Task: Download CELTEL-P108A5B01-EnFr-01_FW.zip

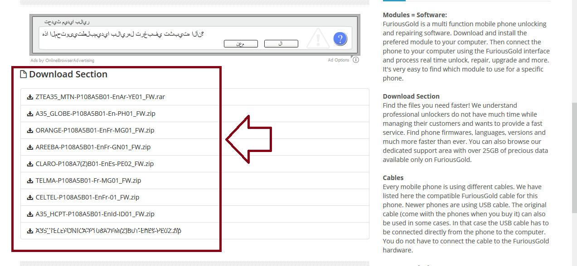Action: (87, 197)
